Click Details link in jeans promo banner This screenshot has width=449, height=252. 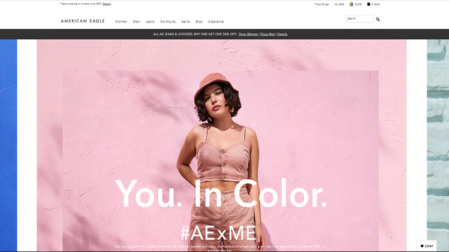click(282, 34)
